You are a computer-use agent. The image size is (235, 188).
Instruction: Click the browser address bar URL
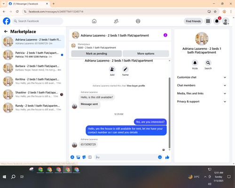[56, 12]
